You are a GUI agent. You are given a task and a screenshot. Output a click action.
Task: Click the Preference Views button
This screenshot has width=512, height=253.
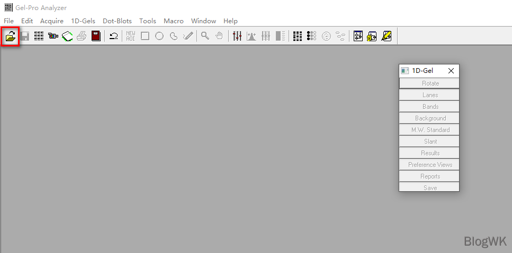point(429,165)
